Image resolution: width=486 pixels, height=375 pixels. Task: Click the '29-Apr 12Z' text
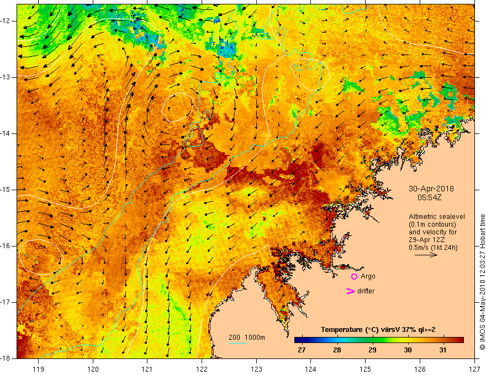pyautogui.click(x=427, y=240)
